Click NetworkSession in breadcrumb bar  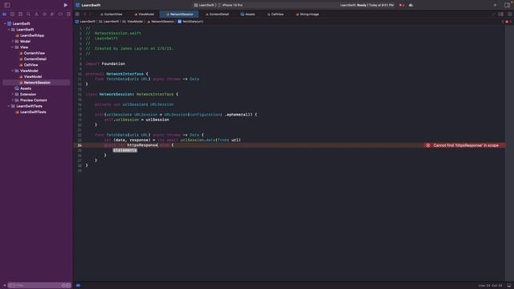tap(161, 22)
